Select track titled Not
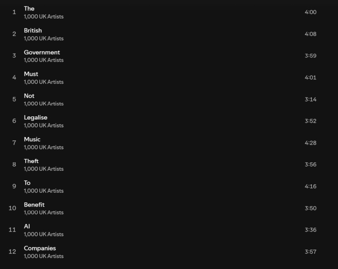This screenshot has height=269, width=338. tap(29, 96)
